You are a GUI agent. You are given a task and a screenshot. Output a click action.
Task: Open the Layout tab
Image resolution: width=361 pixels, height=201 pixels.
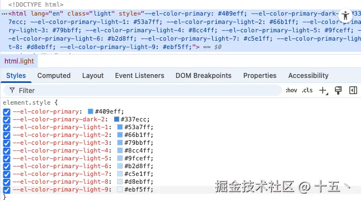(93, 76)
